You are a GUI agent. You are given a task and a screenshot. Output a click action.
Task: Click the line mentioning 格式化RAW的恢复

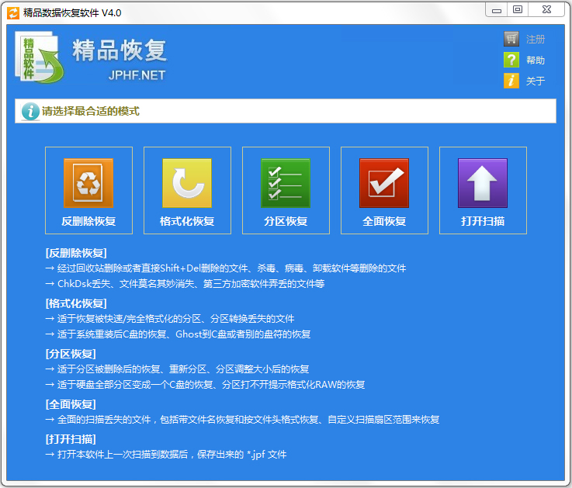(x=205, y=384)
